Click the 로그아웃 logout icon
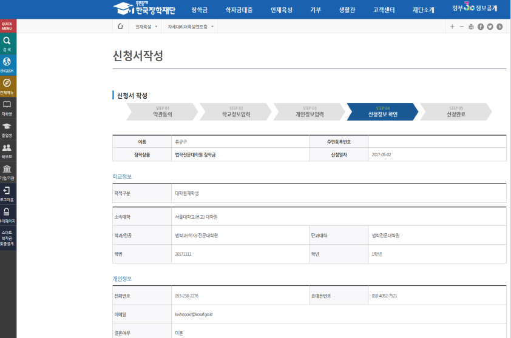 click(x=7, y=194)
